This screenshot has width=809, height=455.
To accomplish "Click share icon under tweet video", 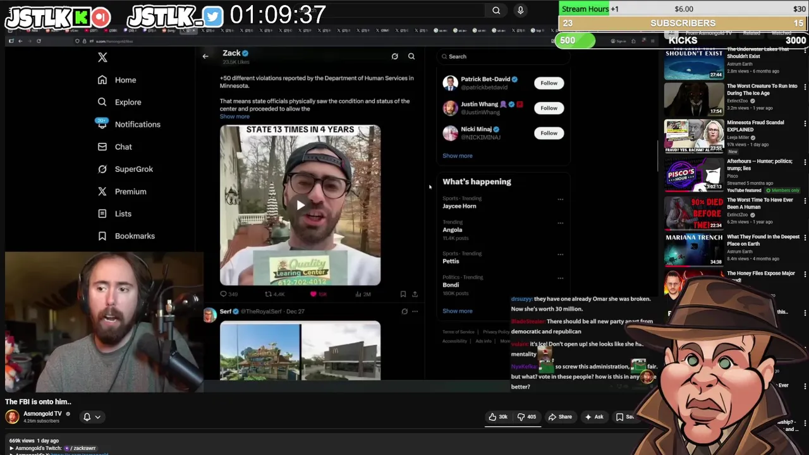I will pos(415,294).
